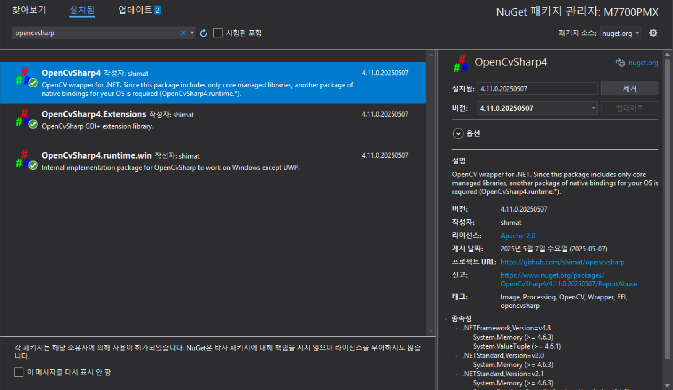Viewport: 673px width, 390px height.
Task: Open NuGet package source settings gear
Action: [653, 33]
